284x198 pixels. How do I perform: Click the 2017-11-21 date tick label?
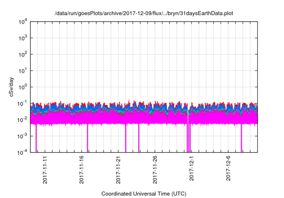click(118, 170)
